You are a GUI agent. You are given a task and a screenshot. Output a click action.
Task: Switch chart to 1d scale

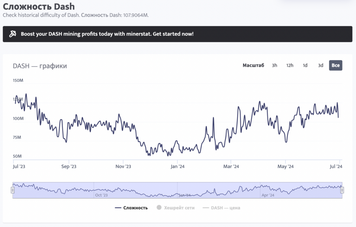[x=305, y=65]
